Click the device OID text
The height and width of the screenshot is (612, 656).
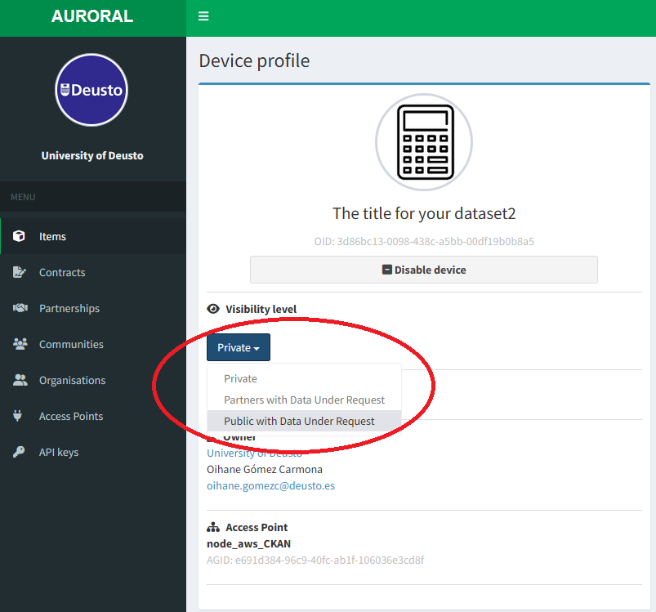(424, 241)
